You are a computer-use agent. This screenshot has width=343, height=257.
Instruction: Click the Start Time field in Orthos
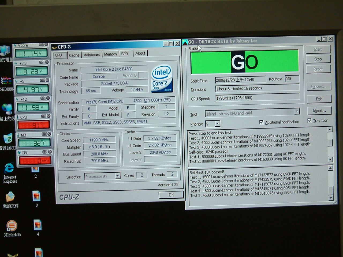pos(240,80)
